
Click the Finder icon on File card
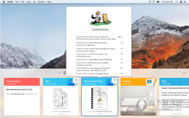[x=73, y=82]
